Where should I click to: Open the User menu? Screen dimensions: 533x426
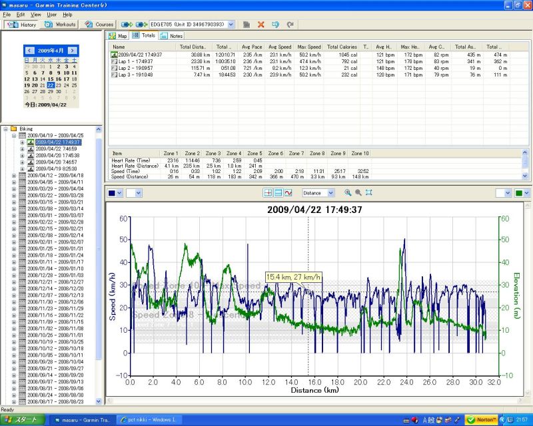coord(52,15)
